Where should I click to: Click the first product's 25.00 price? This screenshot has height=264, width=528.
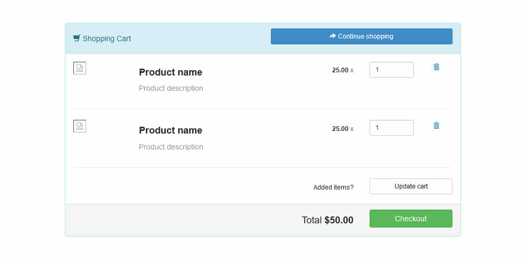pyautogui.click(x=340, y=70)
